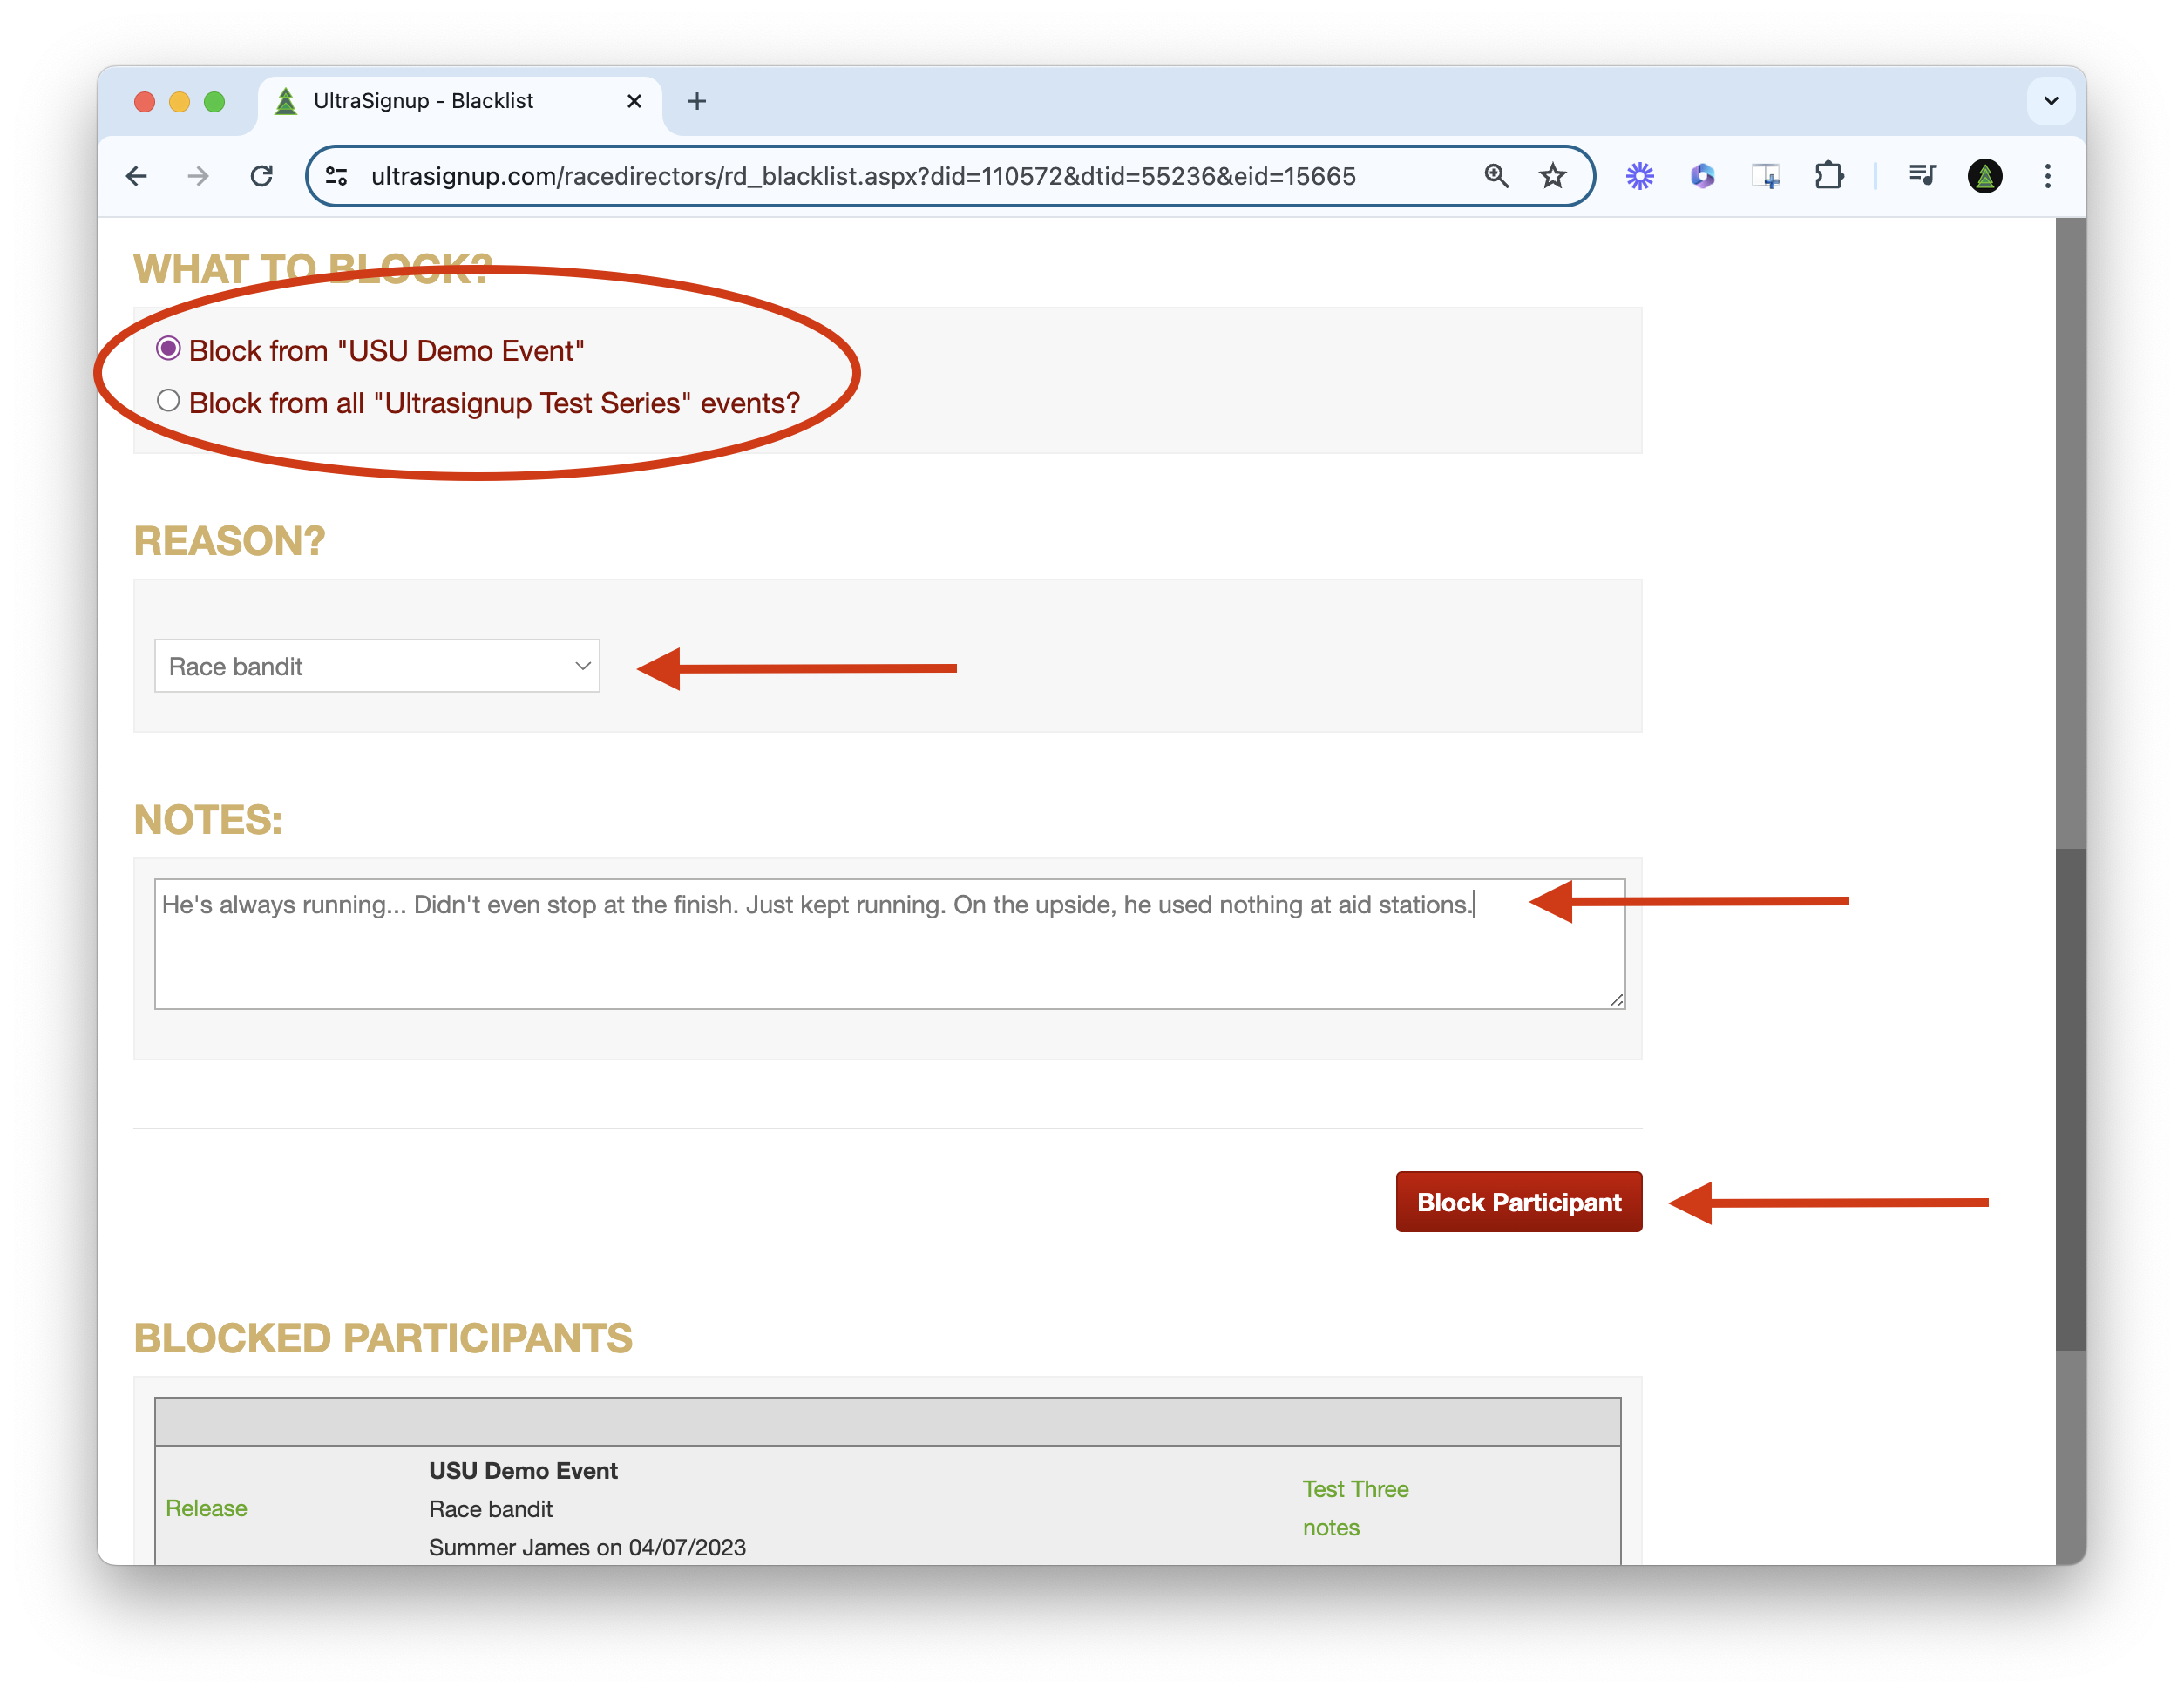Screen dimensions: 2184x1694
Task: Open the Microsoft Copilot extension icon
Action: point(1702,175)
